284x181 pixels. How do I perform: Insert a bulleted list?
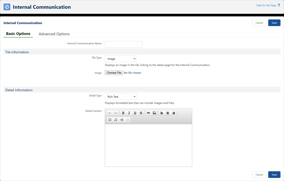click(110, 120)
